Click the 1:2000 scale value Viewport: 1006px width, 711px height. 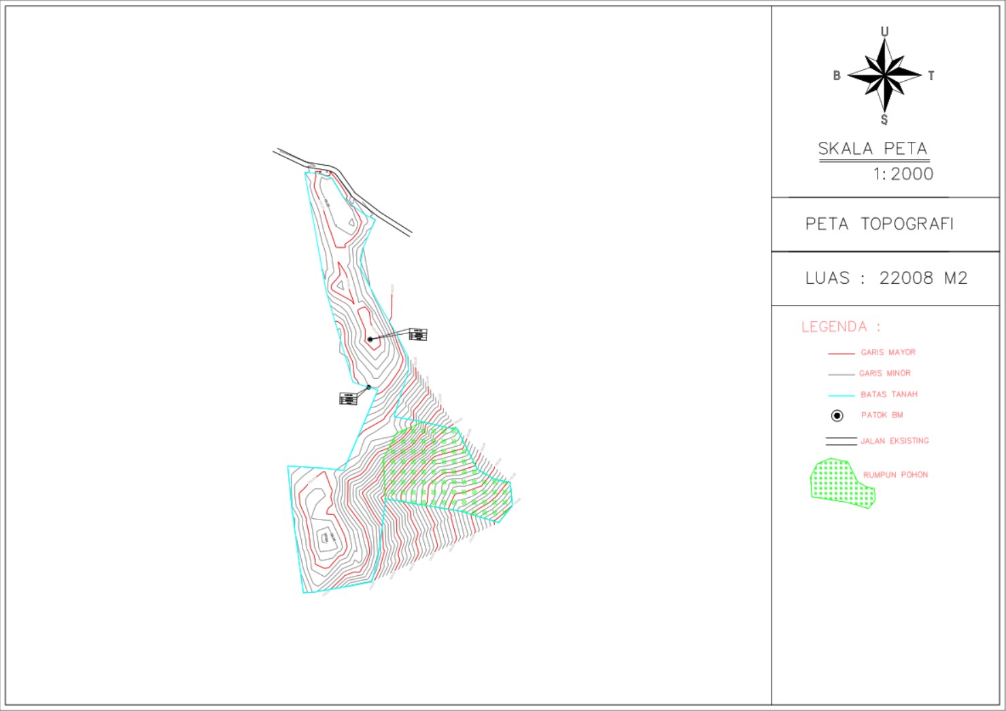click(x=903, y=175)
